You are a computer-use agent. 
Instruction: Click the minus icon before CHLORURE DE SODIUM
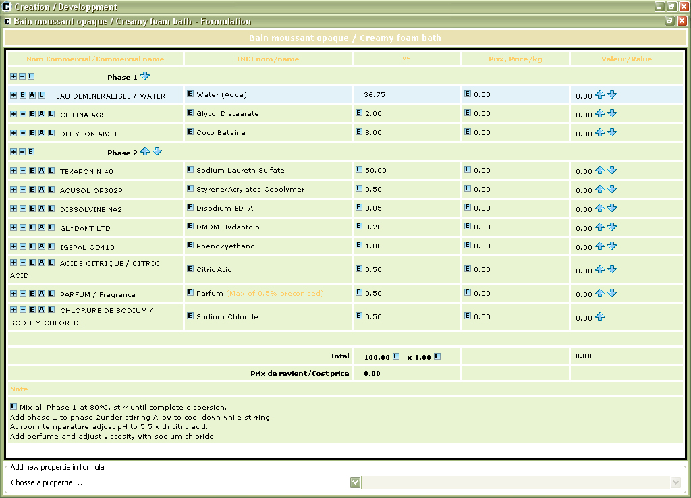(x=23, y=310)
